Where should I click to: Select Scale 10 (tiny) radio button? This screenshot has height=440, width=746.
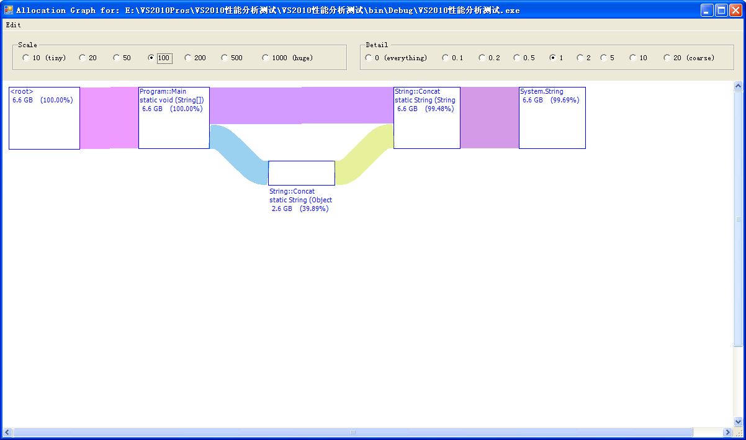point(44,58)
